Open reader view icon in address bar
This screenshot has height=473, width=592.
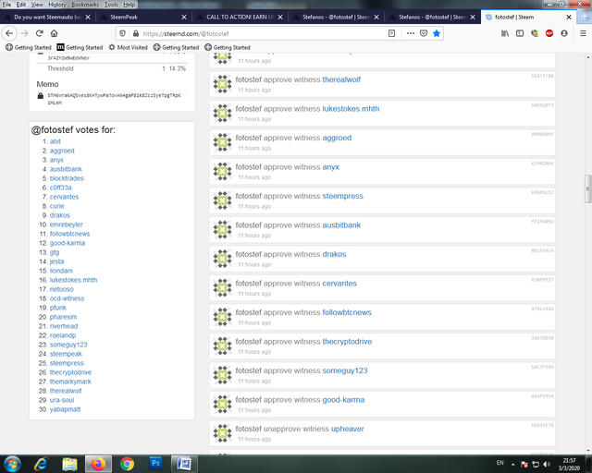(391, 33)
